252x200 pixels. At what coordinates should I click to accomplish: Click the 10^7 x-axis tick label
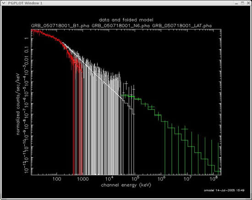187,178
